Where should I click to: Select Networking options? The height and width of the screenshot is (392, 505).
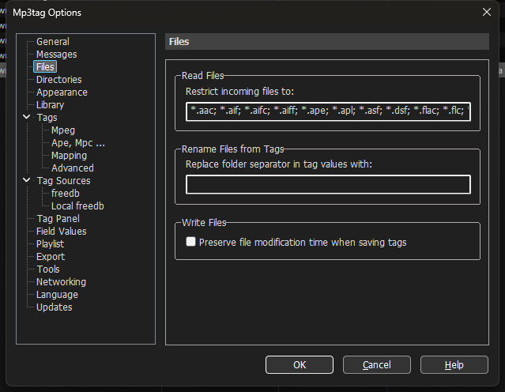point(61,282)
